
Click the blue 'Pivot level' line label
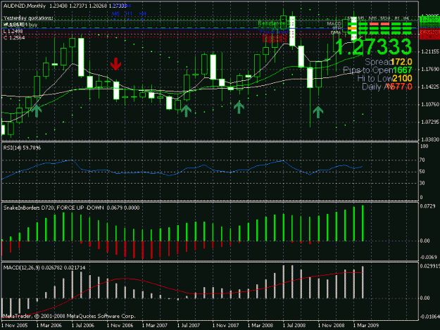(x=274, y=32)
